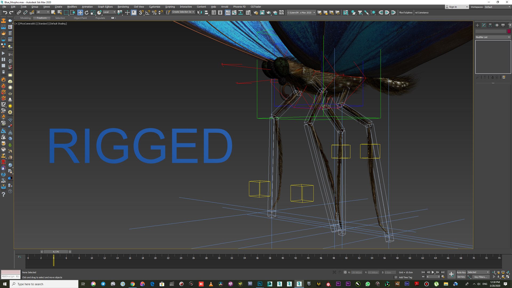Expand the Modifier List dropdown
Viewport: 512px width, 288px height.
(493, 37)
